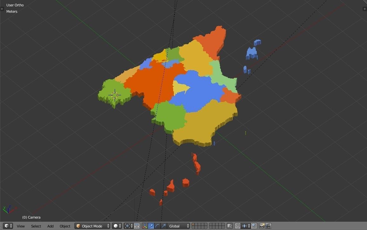Click the snap target grid icon

click(254, 226)
